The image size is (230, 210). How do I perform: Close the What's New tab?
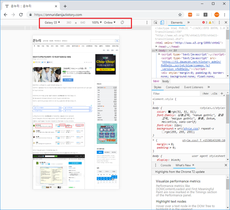point(193,165)
